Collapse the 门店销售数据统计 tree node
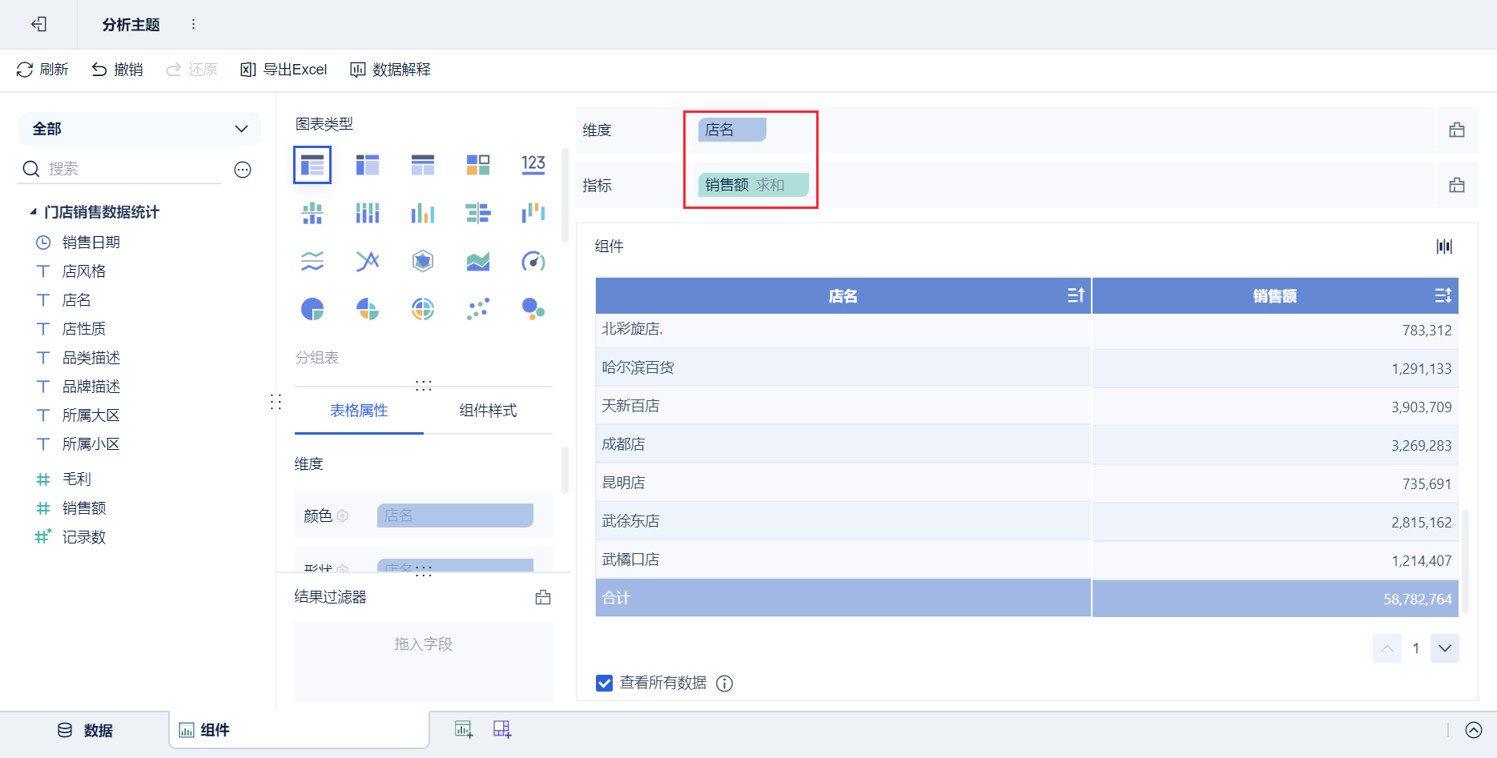 point(33,212)
